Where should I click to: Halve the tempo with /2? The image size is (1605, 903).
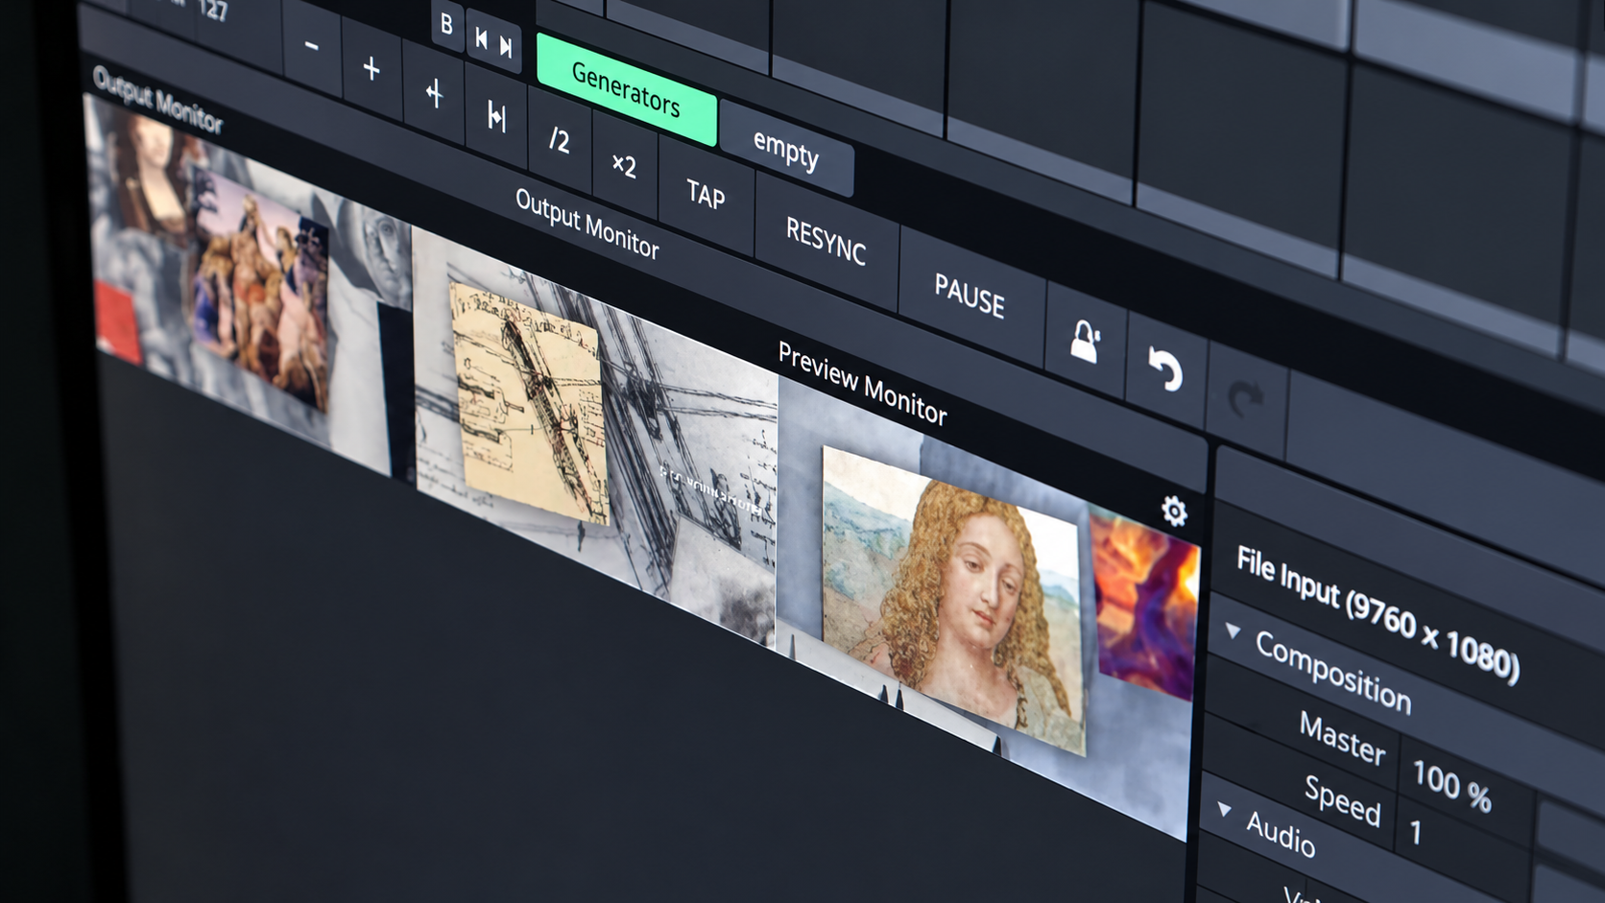tap(559, 141)
